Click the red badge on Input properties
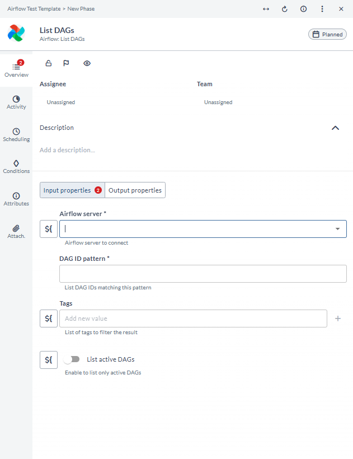The width and height of the screenshot is (353, 459). [x=98, y=190]
